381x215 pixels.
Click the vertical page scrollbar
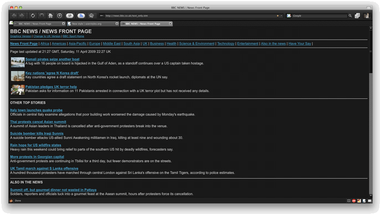click(370, 112)
